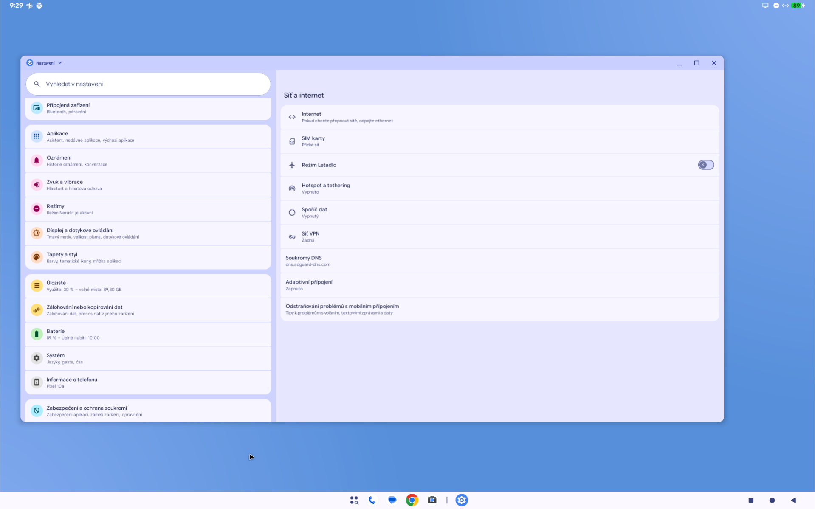Open the Phone app in the taskbar
Screen dimensions: 815x509
tap(372, 500)
